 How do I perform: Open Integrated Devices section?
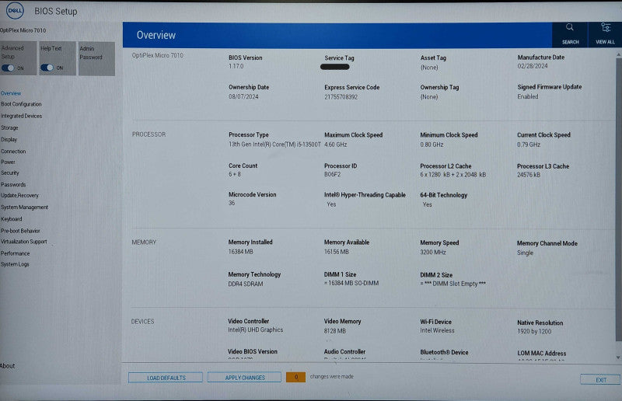21,117
